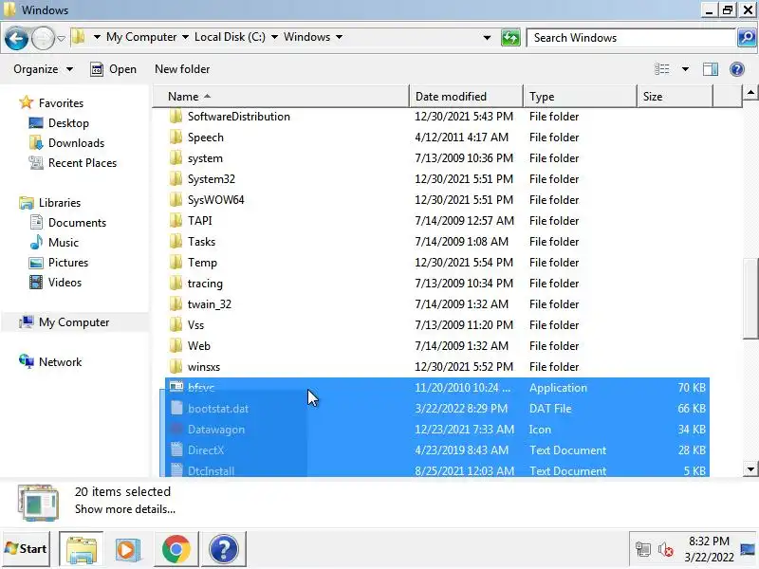The width and height of the screenshot is (759, 569).
Task: Click the search magnifier icon
Action: 747,38
